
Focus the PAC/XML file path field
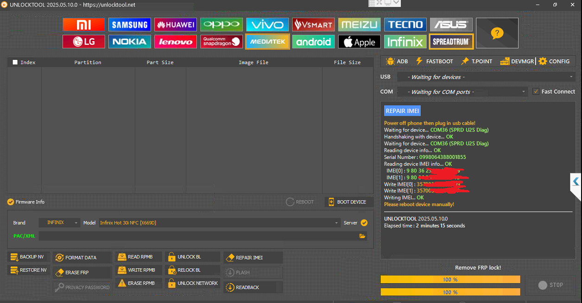pos(198,236)
